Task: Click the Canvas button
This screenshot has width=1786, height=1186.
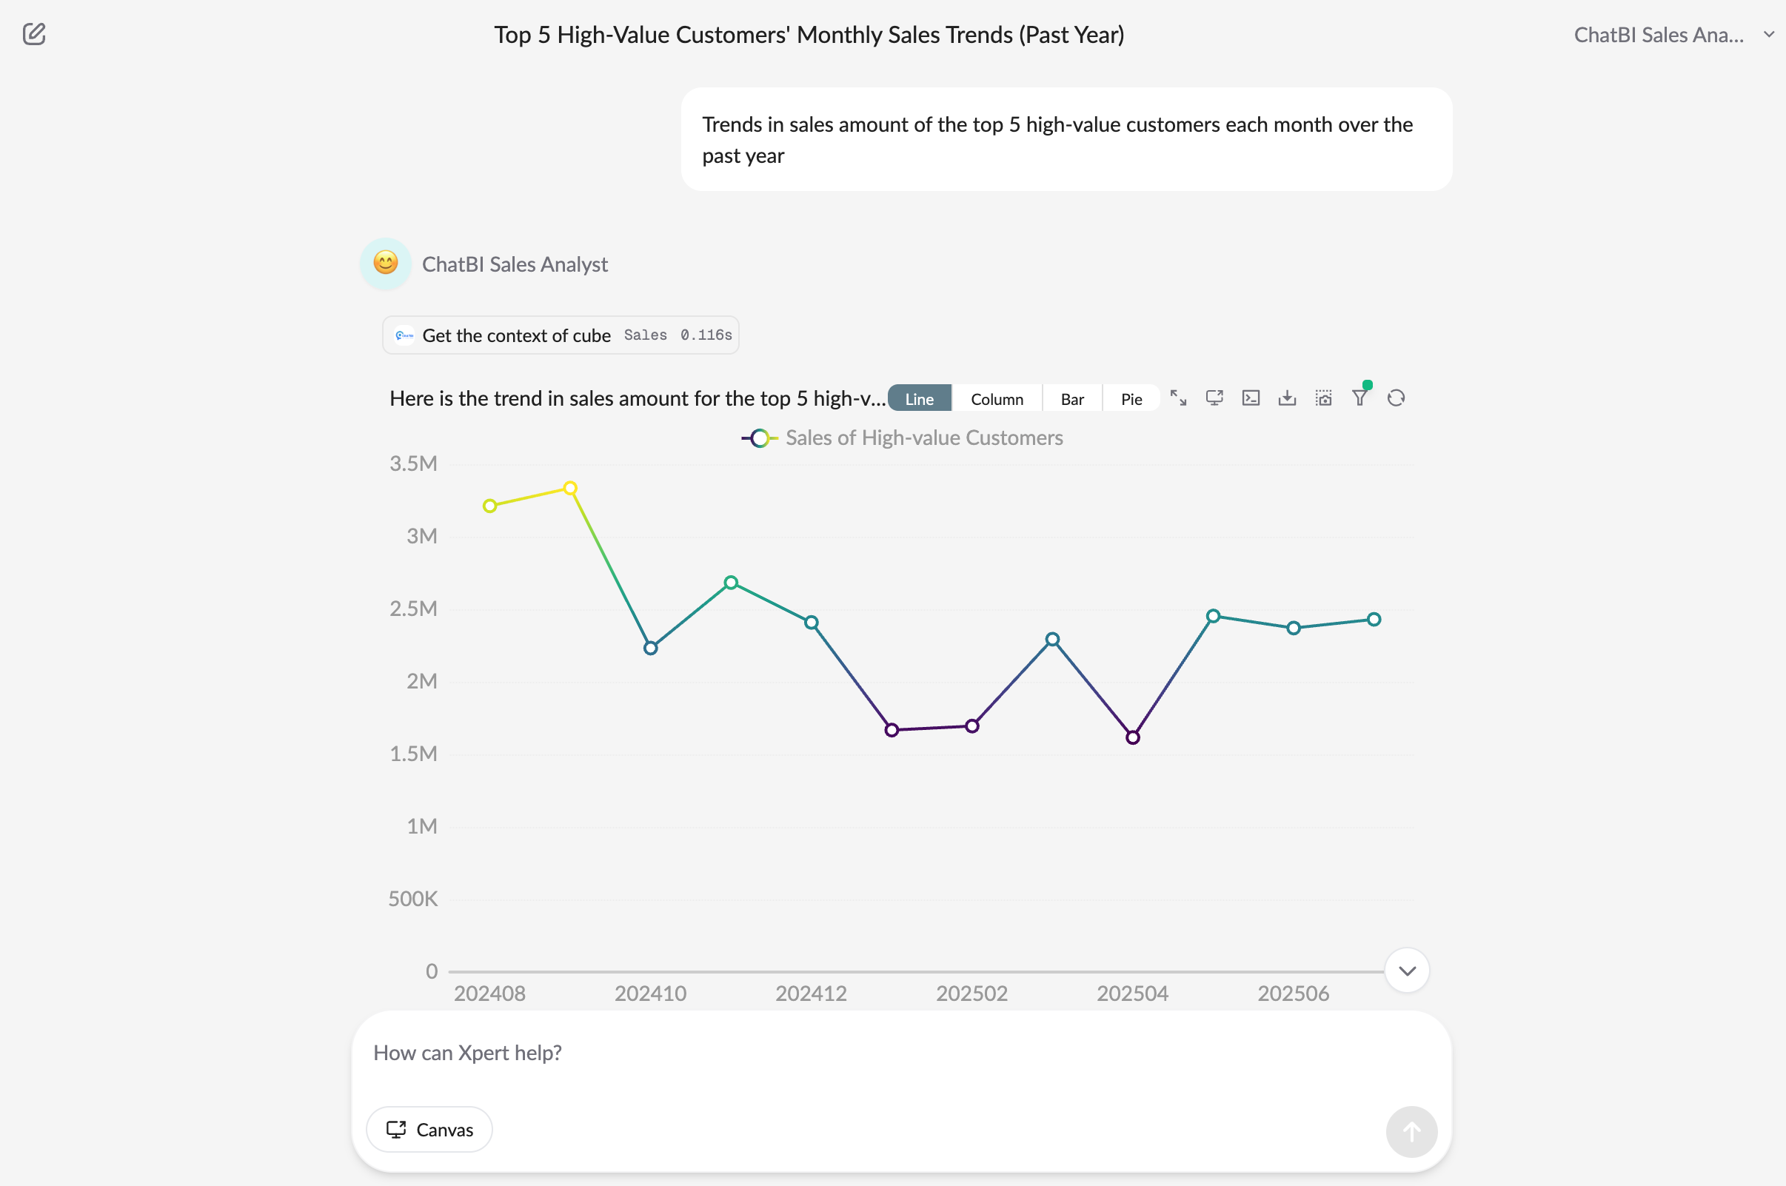Action: pos(429,1129)
